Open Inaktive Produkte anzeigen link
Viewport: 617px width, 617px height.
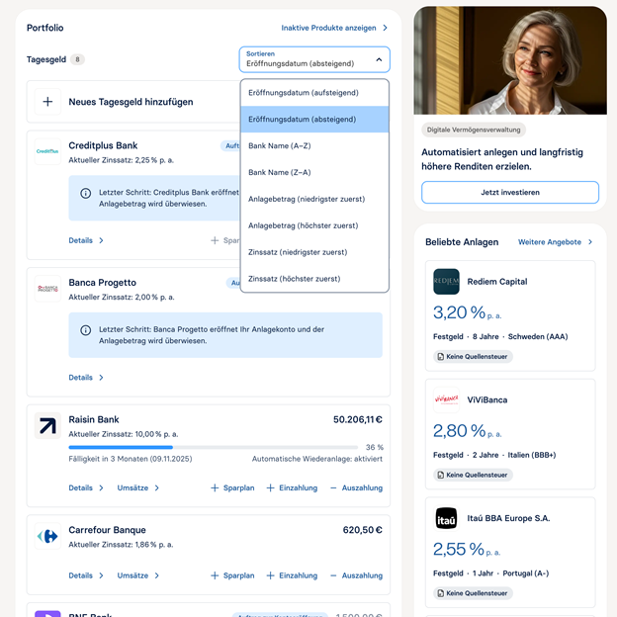pyautogui.click(x=334, y=28)
